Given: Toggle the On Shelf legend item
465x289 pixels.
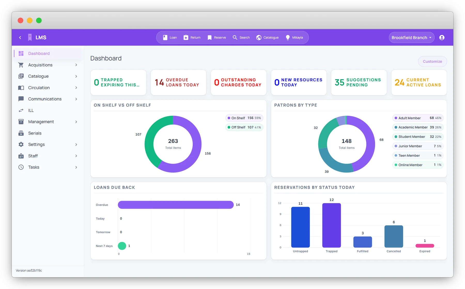Looking at the screenshot, I should (x=244, y=118).
